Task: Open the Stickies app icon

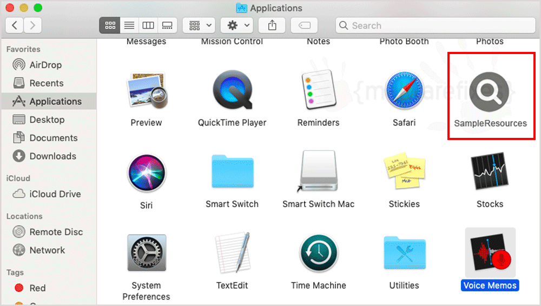Action: point(404,170)
